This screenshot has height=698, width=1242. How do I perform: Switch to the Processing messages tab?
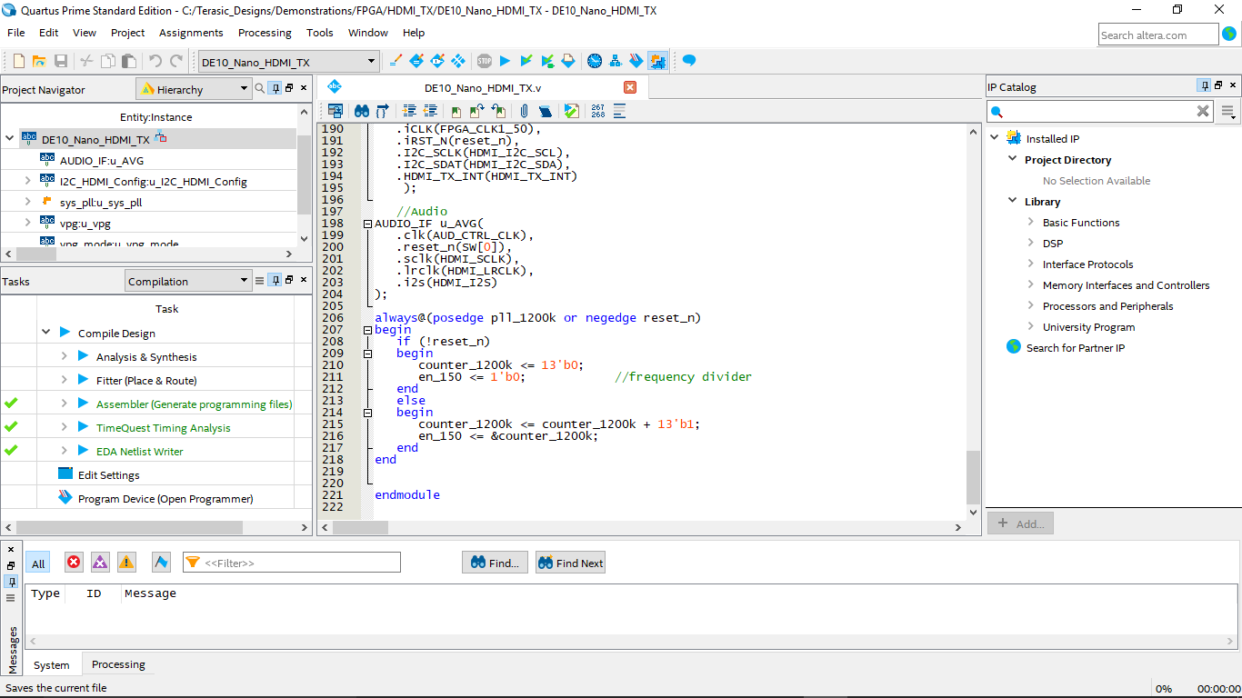tap(117, 664)
